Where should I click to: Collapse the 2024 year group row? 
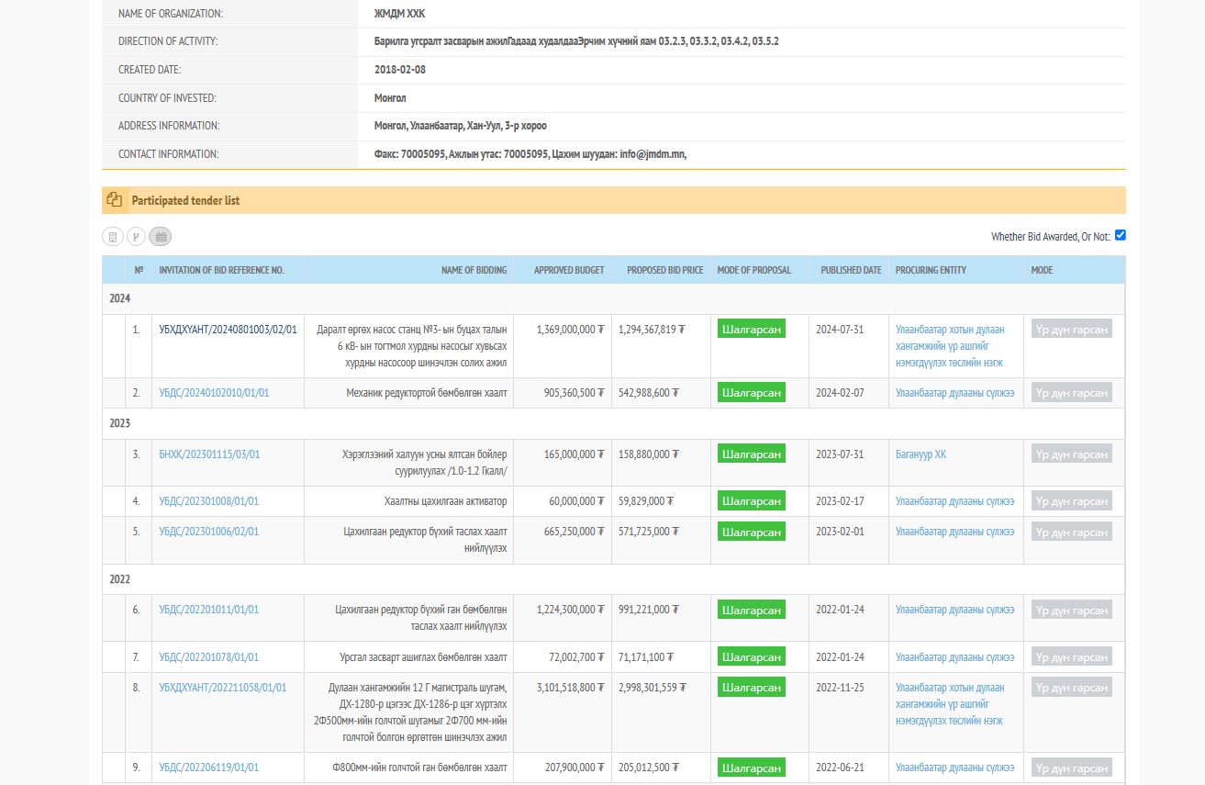pos(120,298)
